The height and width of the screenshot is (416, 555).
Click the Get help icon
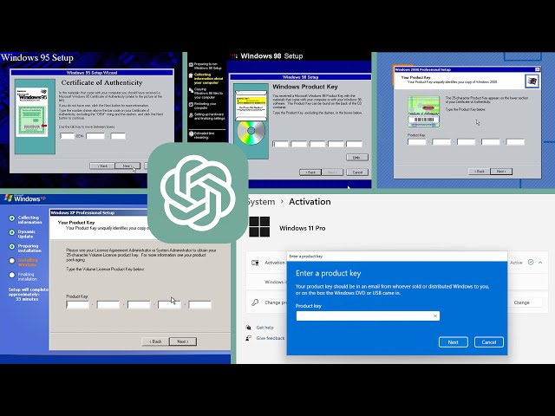pos(249,328)
